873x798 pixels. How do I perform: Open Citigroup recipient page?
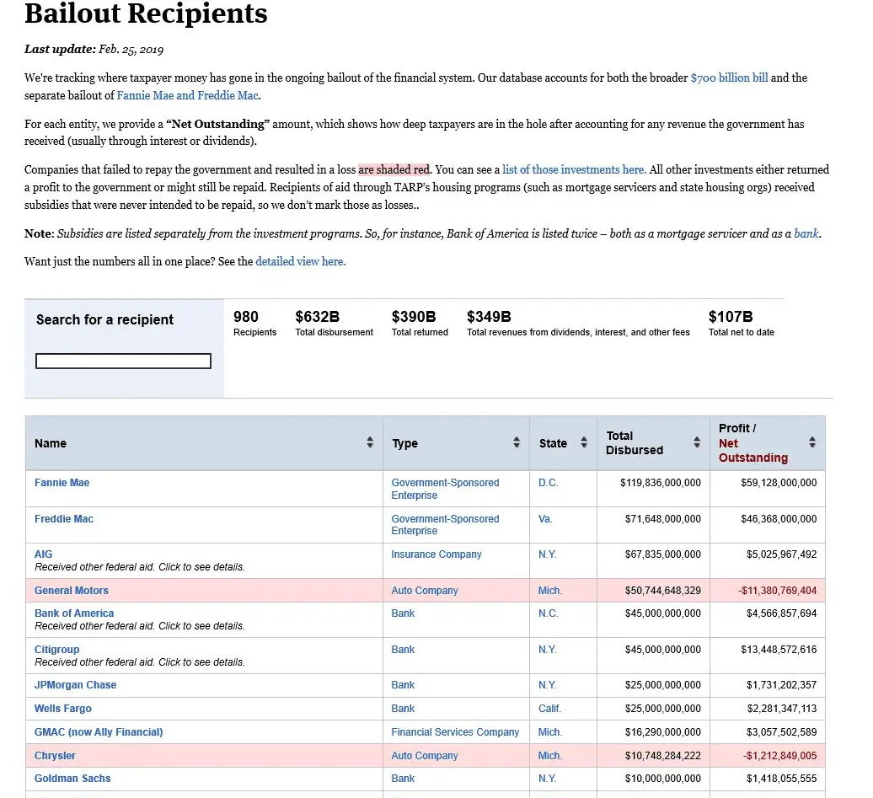click(56, 650)
